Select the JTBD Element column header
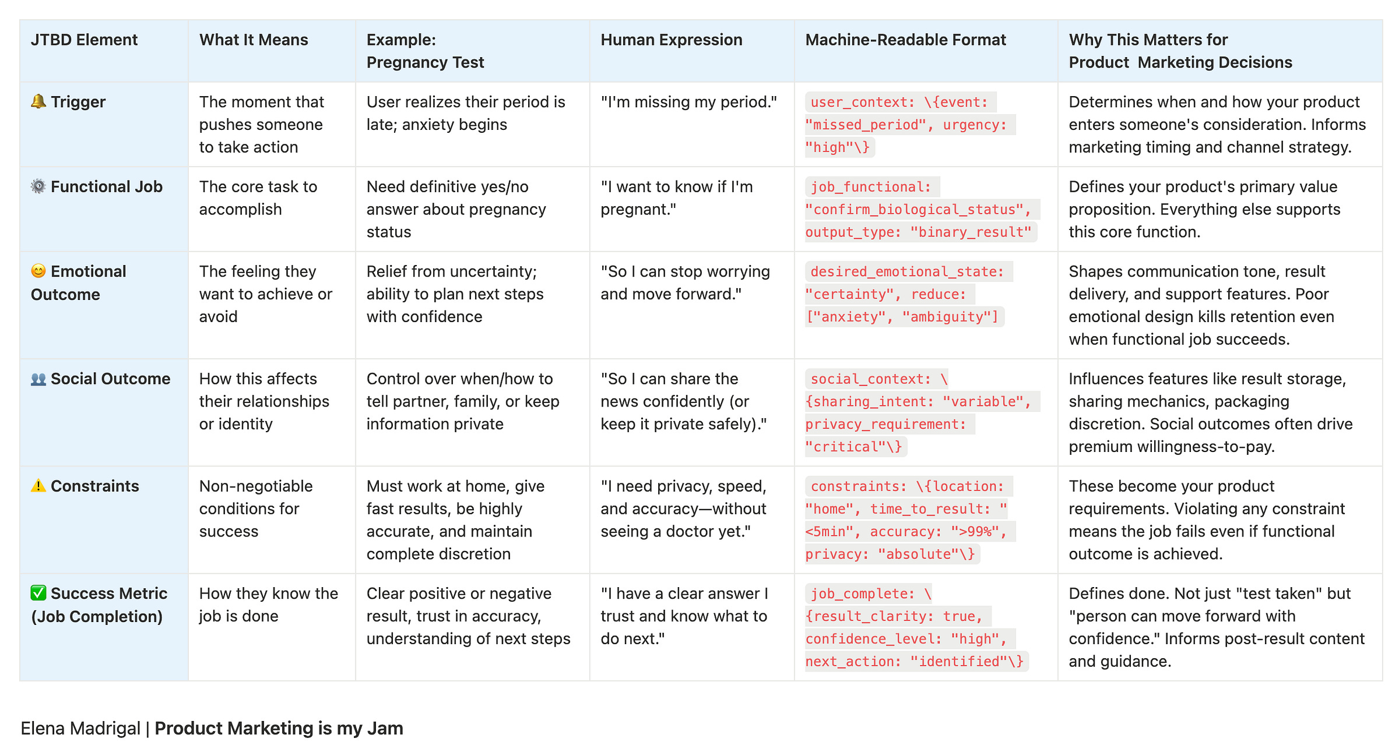 tap(85, 40)
